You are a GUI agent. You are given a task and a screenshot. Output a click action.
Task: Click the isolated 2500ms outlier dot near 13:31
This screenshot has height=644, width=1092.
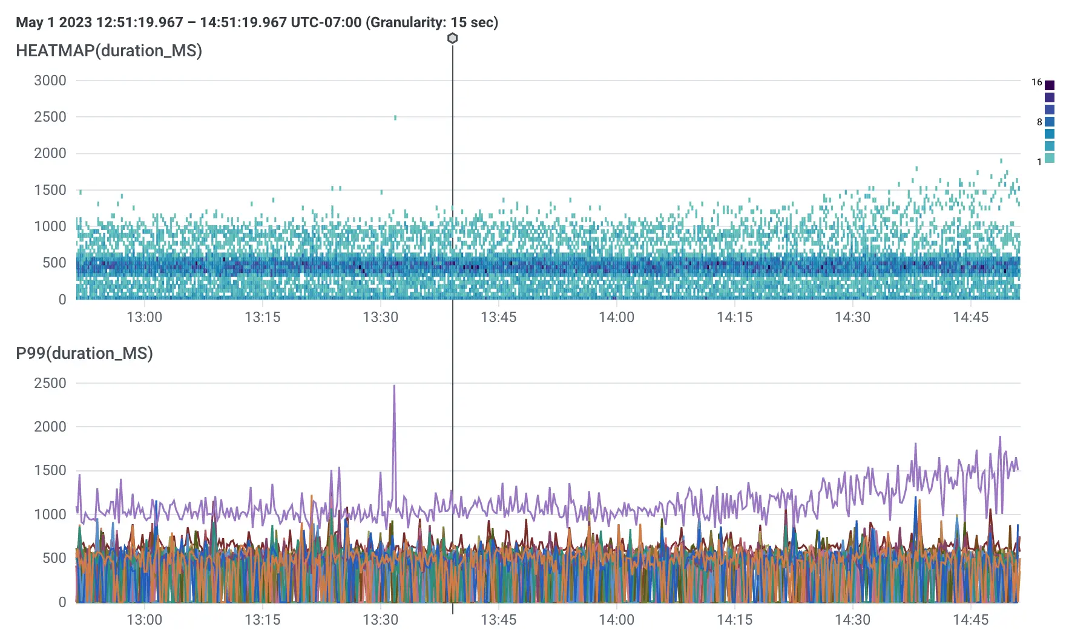click(x=395, y=117)
